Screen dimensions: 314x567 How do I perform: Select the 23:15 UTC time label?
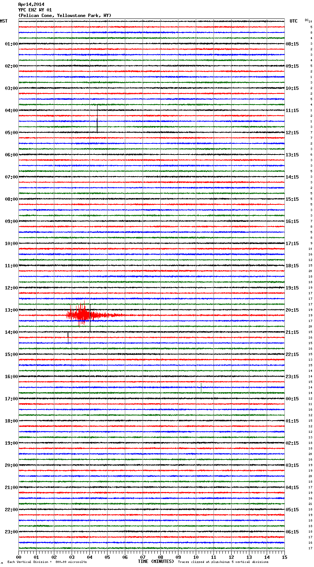(292, 377)
